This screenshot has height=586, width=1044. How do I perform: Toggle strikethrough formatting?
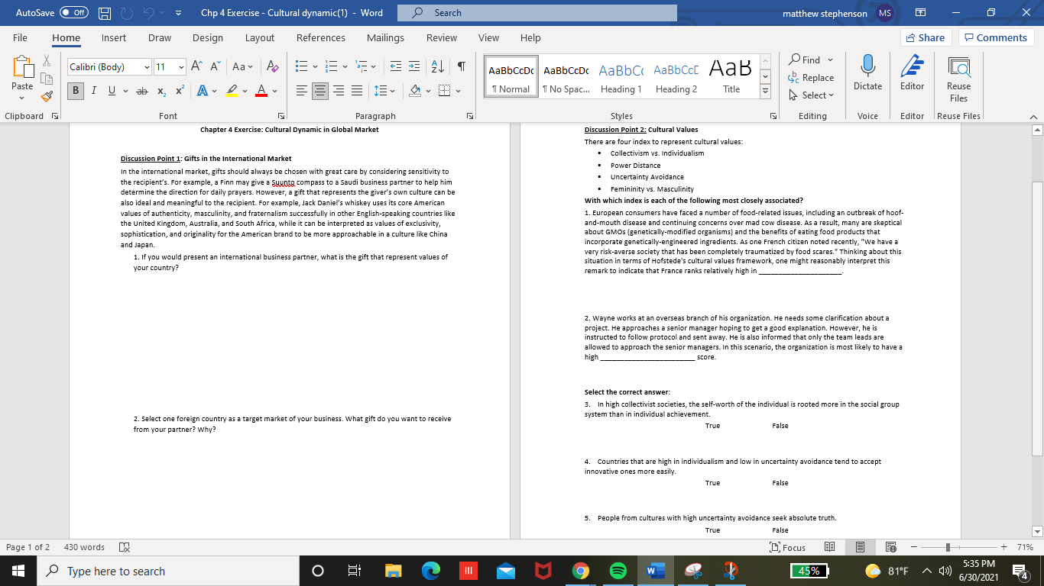(141, 90)
